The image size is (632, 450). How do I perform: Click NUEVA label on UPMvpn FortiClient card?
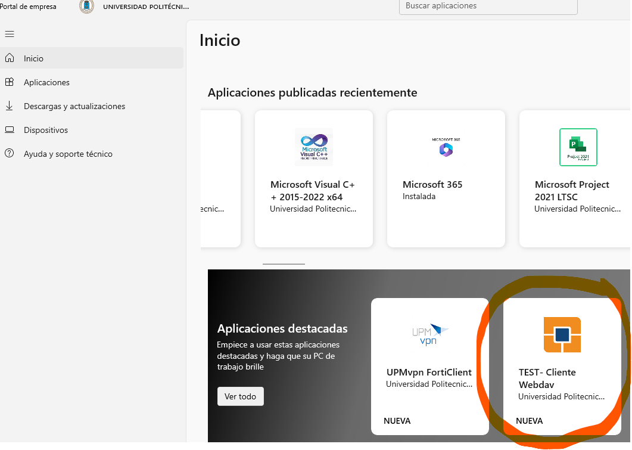[397, 421]
